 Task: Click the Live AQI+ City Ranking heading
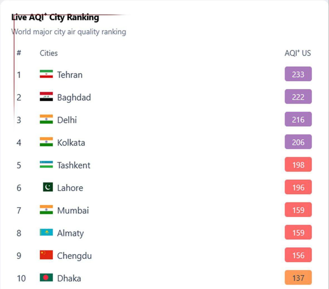coord(55,18)
